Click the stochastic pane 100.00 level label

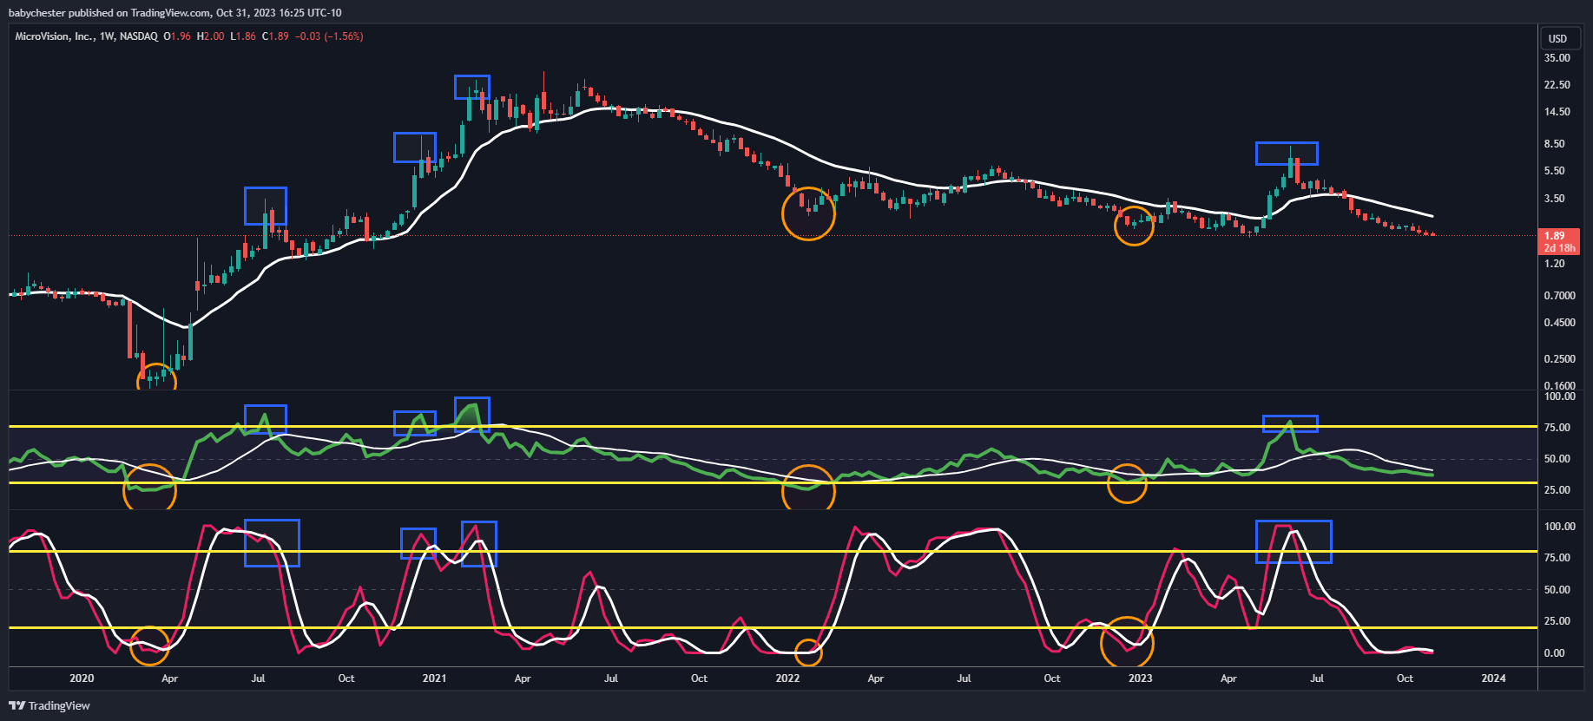click(1559, 527)
